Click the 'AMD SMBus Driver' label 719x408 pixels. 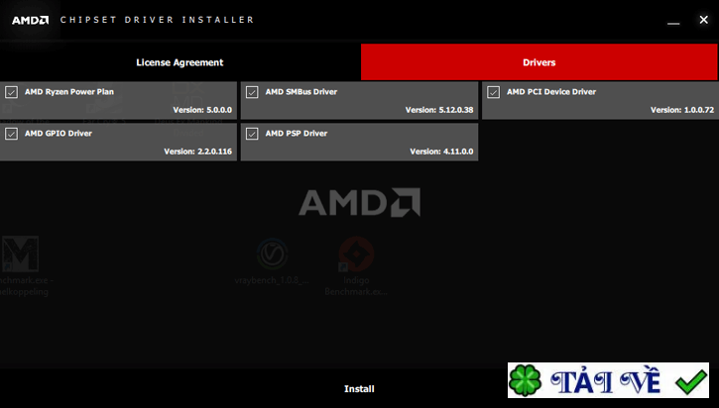click(301, 92)
